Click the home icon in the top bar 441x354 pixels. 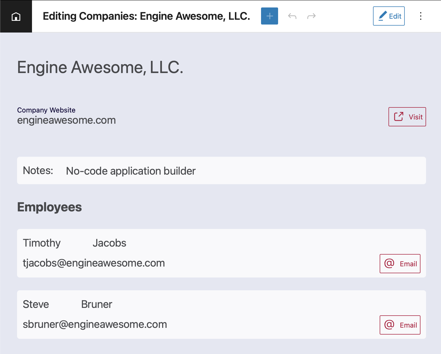pyautogui.click(x=16, y=16)
